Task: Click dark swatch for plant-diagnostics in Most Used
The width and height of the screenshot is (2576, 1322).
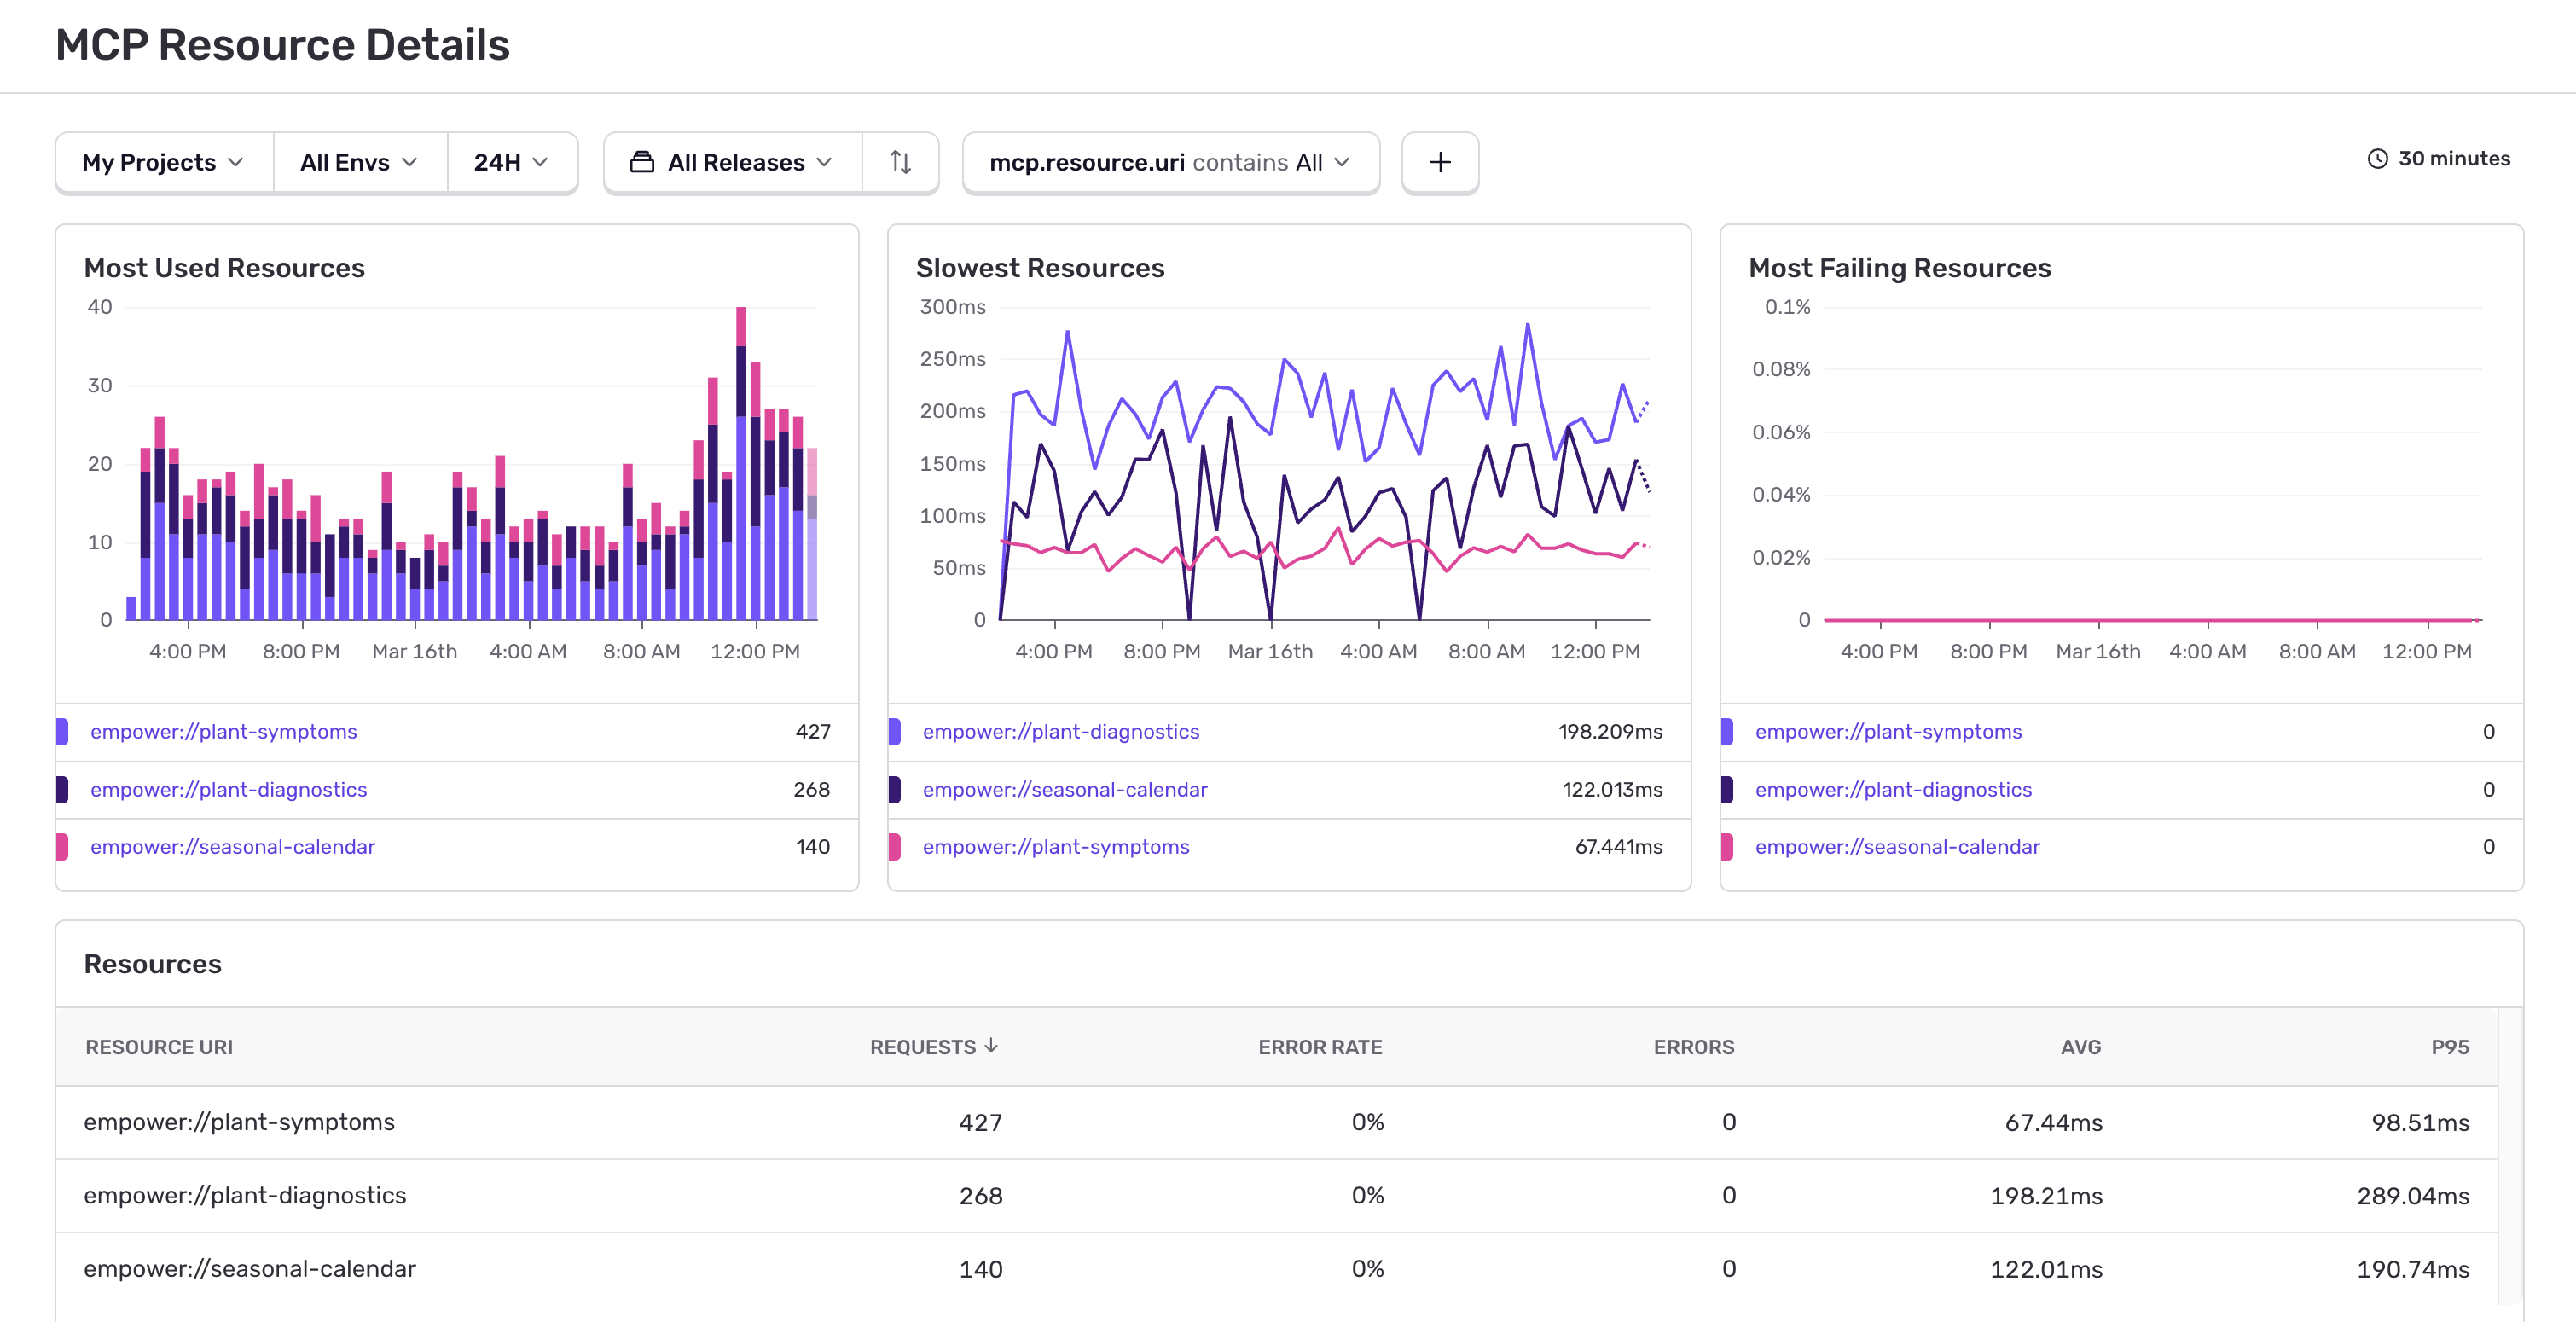Action: pos(62,790)
